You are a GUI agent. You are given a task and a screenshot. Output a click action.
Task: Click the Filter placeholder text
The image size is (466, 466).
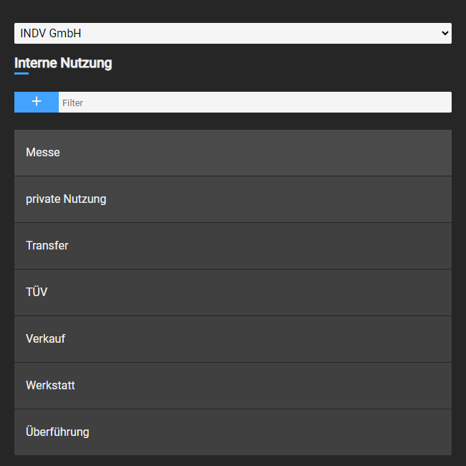click(x=72, y=103)
